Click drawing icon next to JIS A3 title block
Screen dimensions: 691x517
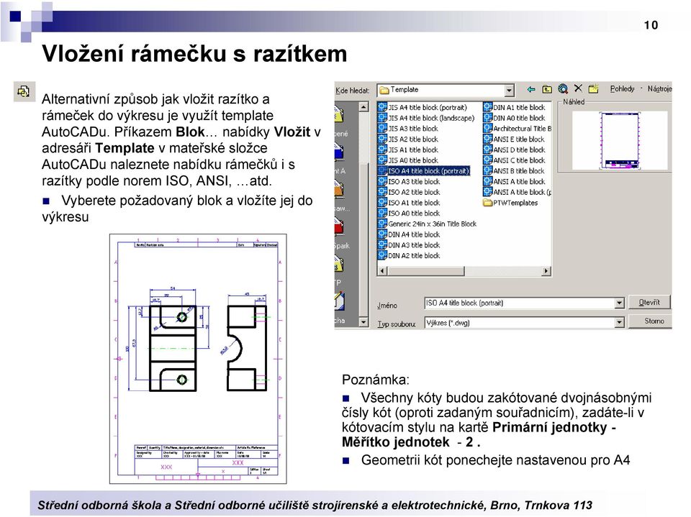pyautogui.click(x=382, y=128)
